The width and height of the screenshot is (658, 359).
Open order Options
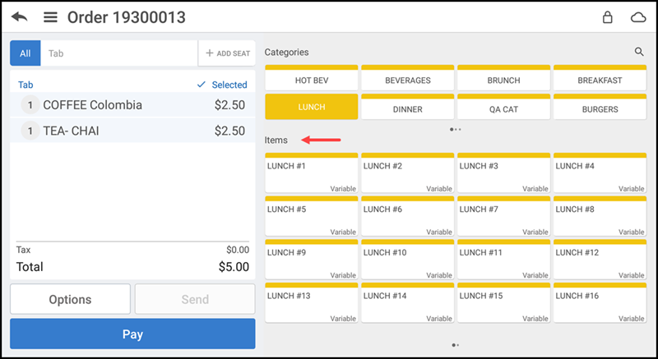70,299
